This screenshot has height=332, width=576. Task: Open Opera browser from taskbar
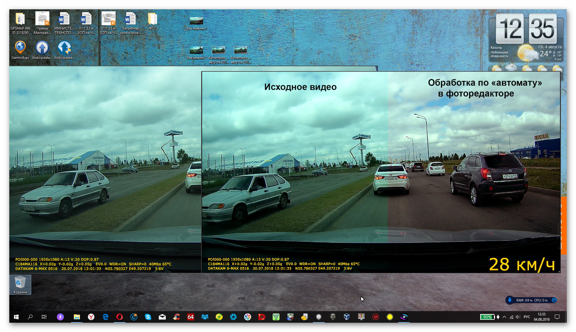119,317
